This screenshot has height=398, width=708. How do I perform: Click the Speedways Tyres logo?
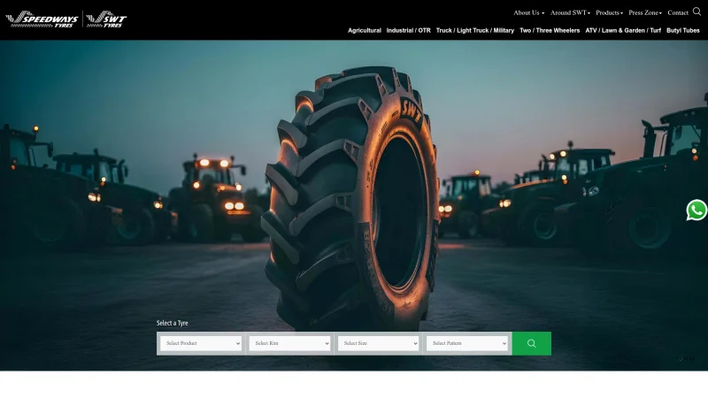[x=42, y=19]
